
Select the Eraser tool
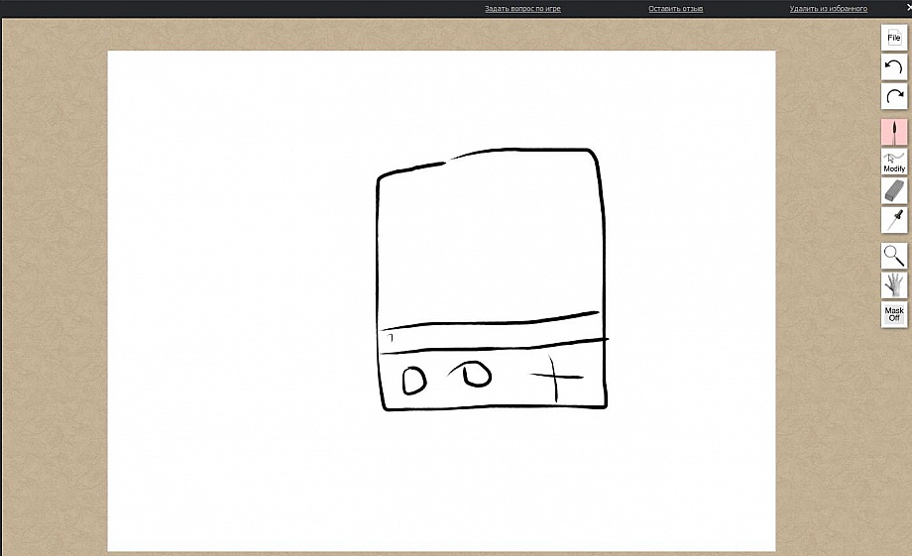pos(894,190)
